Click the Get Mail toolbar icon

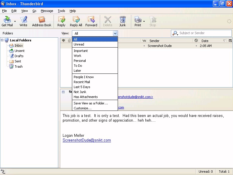coord(7,21)
